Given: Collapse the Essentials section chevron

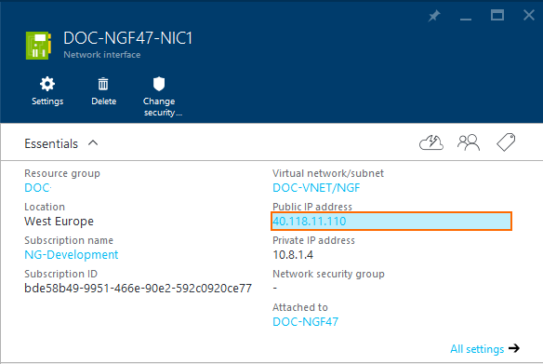Looking at the screenshot, I should pyautogui.click(x=93, y=142).
